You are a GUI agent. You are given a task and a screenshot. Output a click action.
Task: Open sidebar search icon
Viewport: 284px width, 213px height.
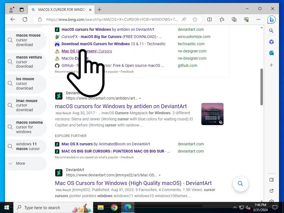[x=271, y=31]
